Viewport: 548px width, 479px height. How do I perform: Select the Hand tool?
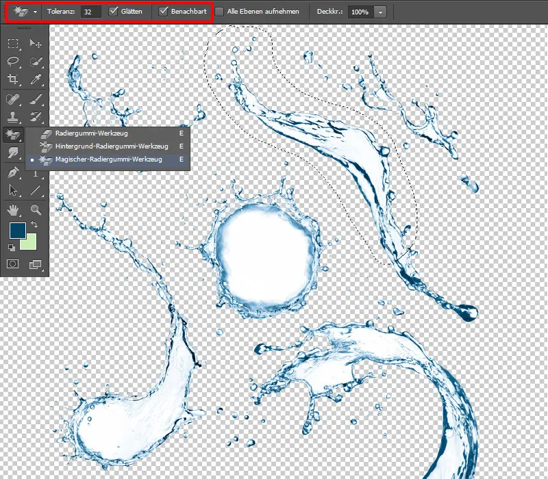point(13,210)
